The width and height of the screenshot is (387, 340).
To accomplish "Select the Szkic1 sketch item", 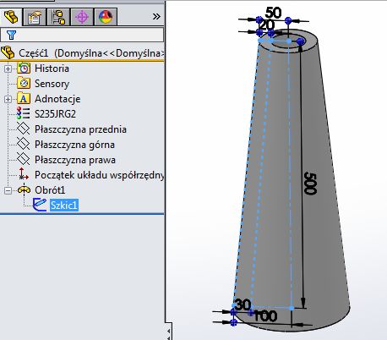I will pyautogui.click(x=64, y=205).
